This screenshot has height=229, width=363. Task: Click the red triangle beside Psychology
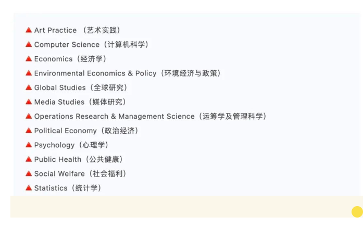pos(29,145)
